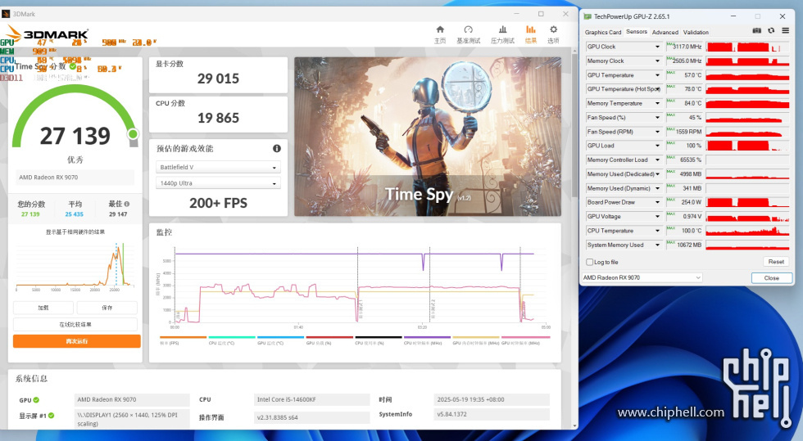Open System Memory Used sensor dropdown
This screenshot has height=441, width=803.
[x=657, y=245]
